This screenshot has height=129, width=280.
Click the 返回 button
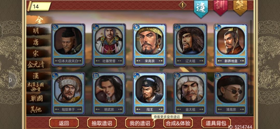pos(64,123)
